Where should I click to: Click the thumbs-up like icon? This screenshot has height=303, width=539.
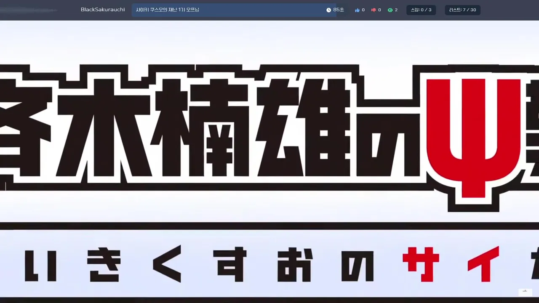pyautogui.click(x=357, y=10)
